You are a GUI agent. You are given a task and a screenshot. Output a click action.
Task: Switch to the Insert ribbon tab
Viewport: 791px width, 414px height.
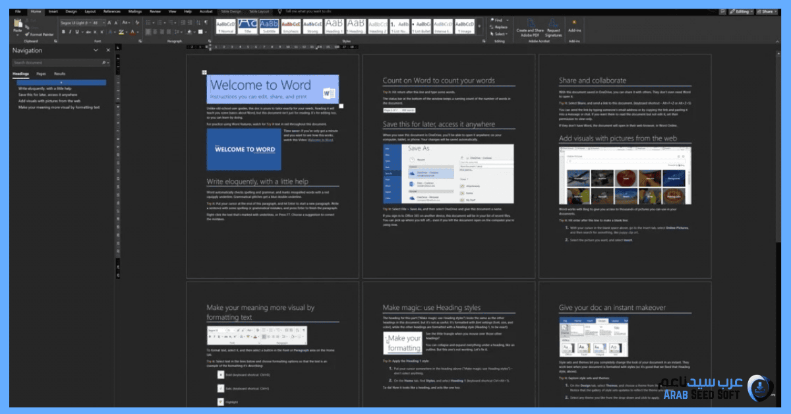53,11
